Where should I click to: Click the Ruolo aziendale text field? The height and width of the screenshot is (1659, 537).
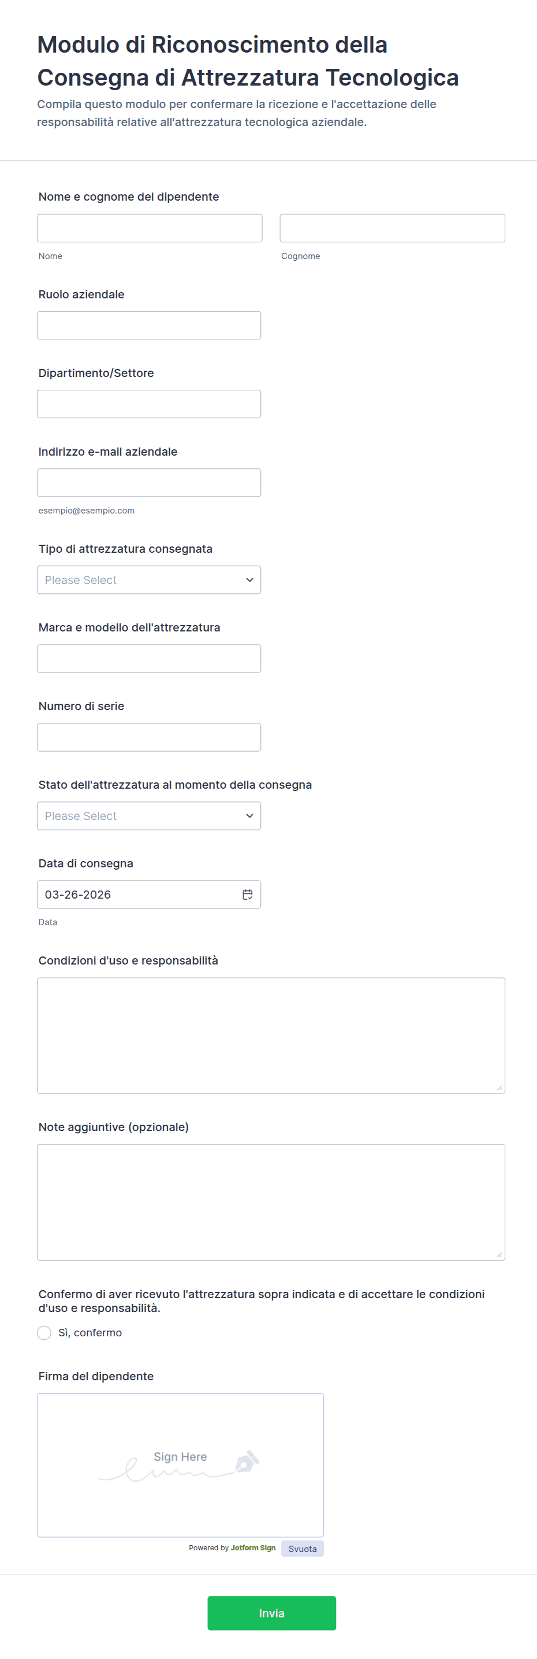[x=149, y=325]
